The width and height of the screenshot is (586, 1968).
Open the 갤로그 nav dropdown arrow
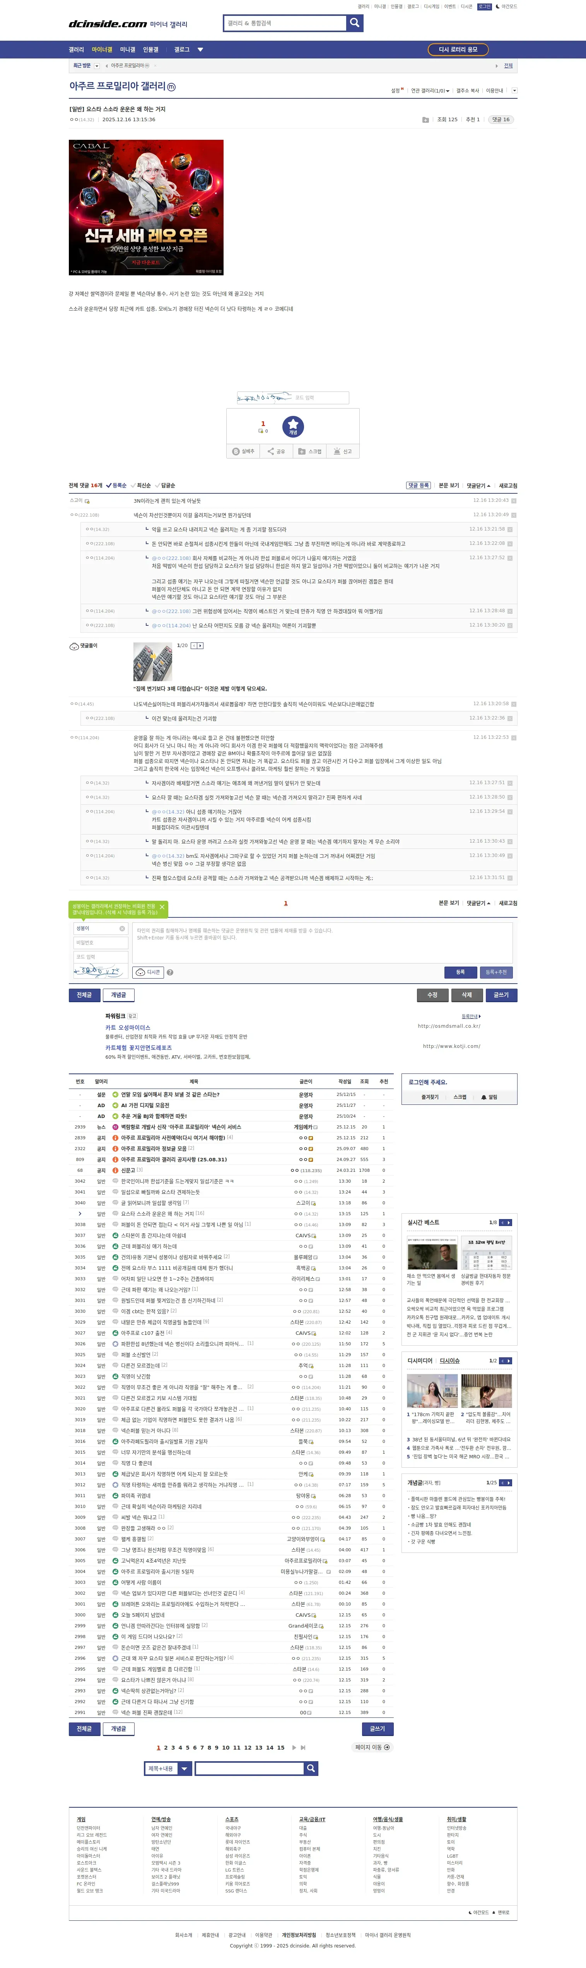coord(200,50)
